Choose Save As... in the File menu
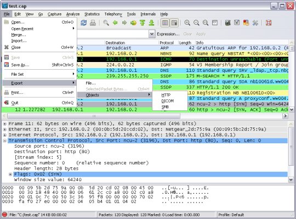This screenshot has width=296, height=219. point(39,65)
